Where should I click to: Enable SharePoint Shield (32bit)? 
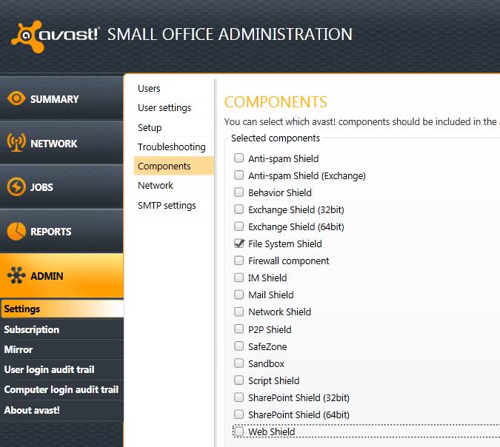239,397
